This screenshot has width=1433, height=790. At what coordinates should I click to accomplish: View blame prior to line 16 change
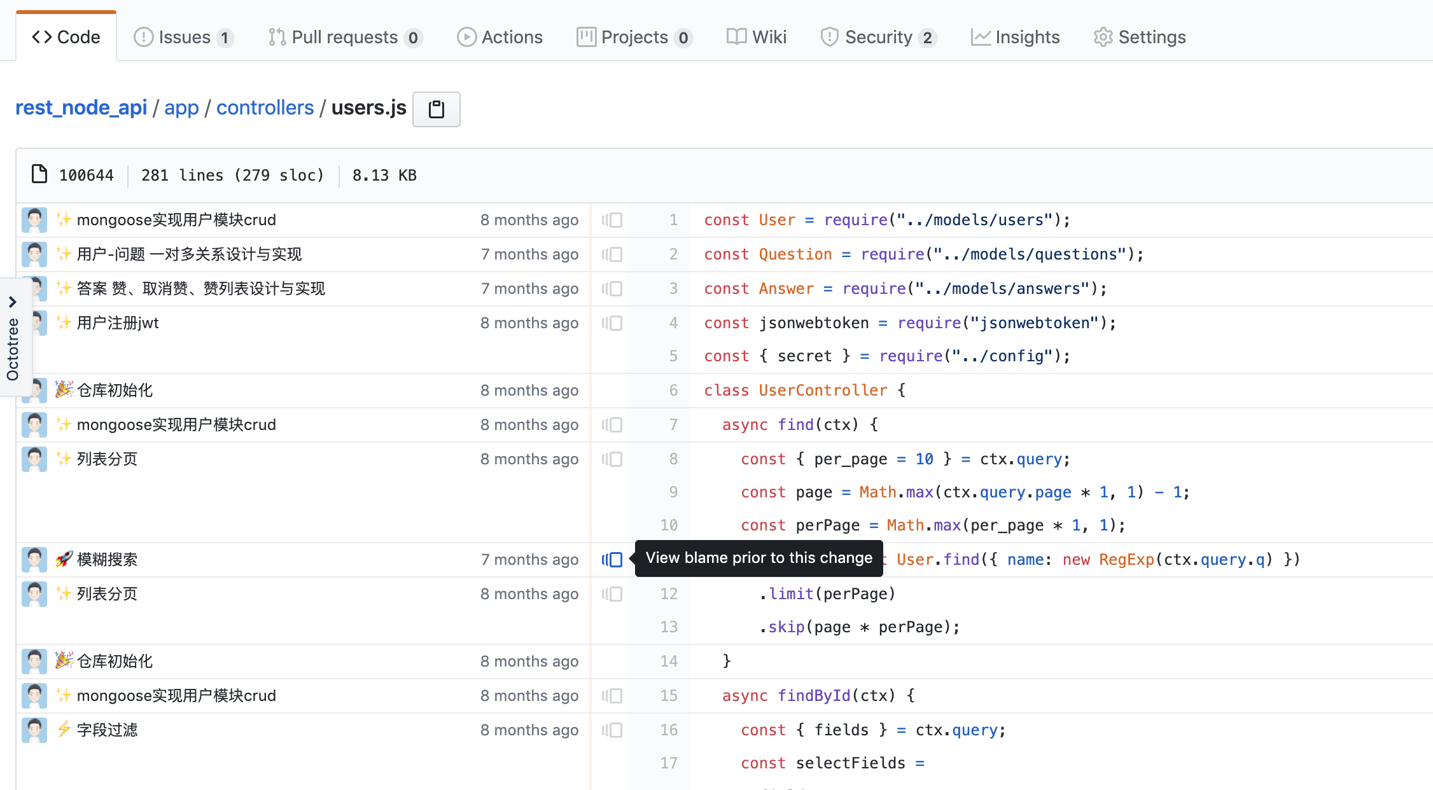pyautogui.click(x=612, y=730)
